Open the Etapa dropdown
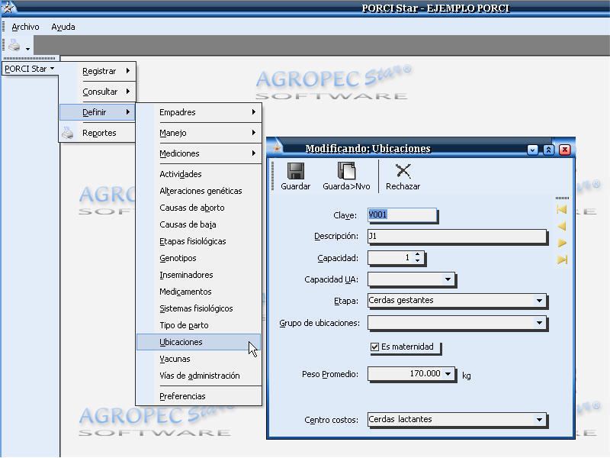 click(x=539, y=300)
